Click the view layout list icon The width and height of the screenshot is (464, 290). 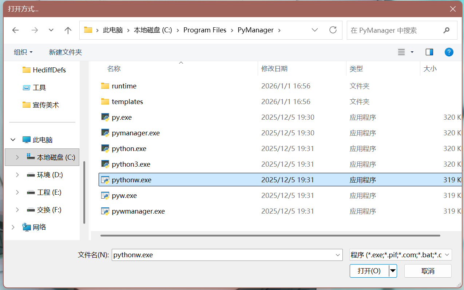tap(401, 52)
